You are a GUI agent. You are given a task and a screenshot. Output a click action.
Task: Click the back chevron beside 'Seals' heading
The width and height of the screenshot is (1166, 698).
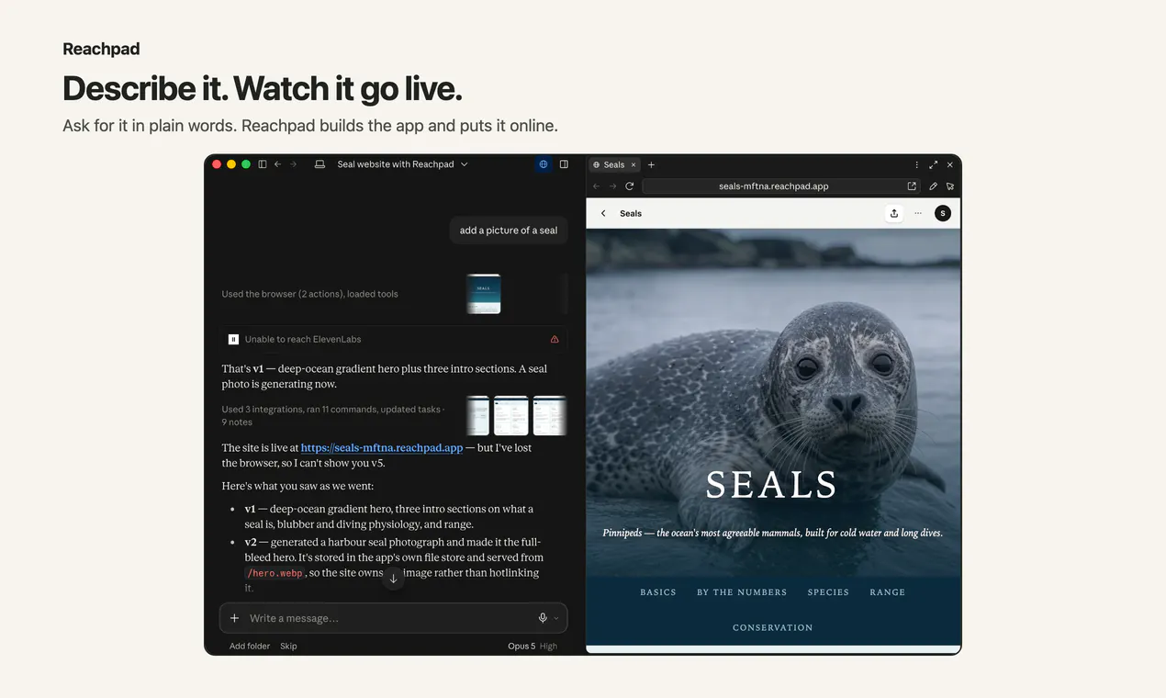[603, 213]
